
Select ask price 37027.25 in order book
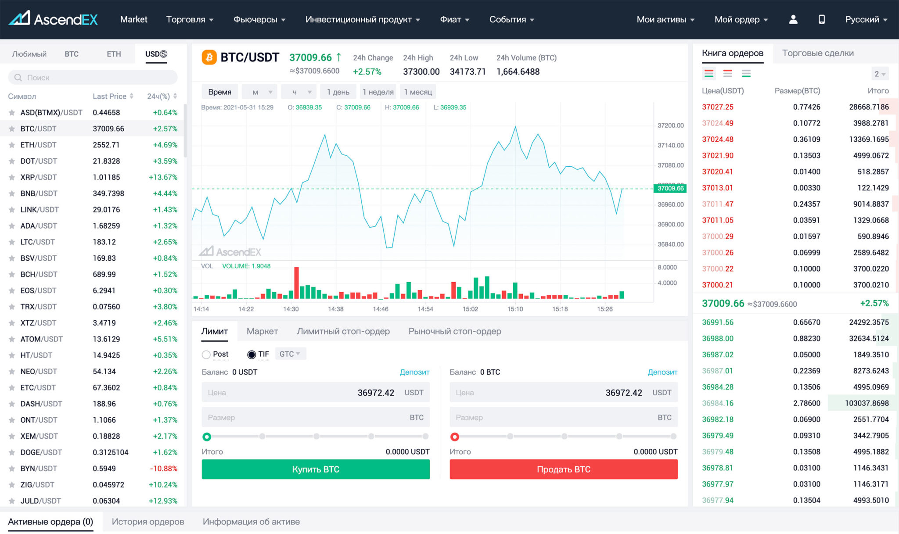717,107
